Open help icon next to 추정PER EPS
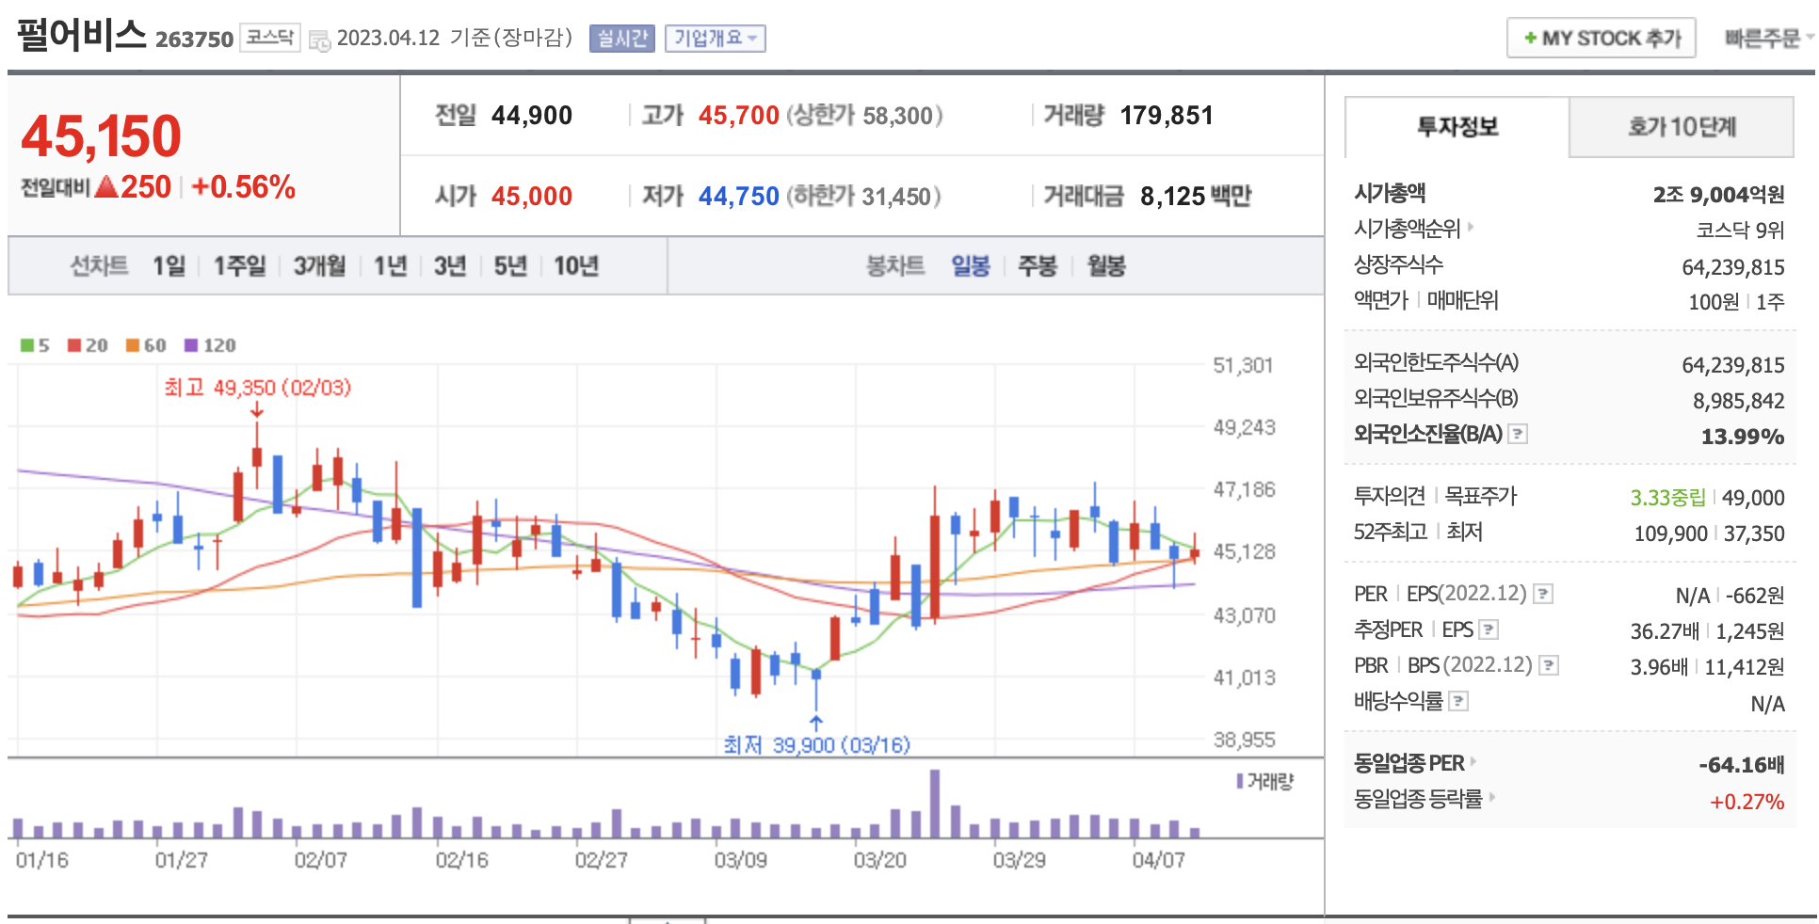Image resolution: width=1819 pixels, height=924 pixels. tap(1489, 629)
